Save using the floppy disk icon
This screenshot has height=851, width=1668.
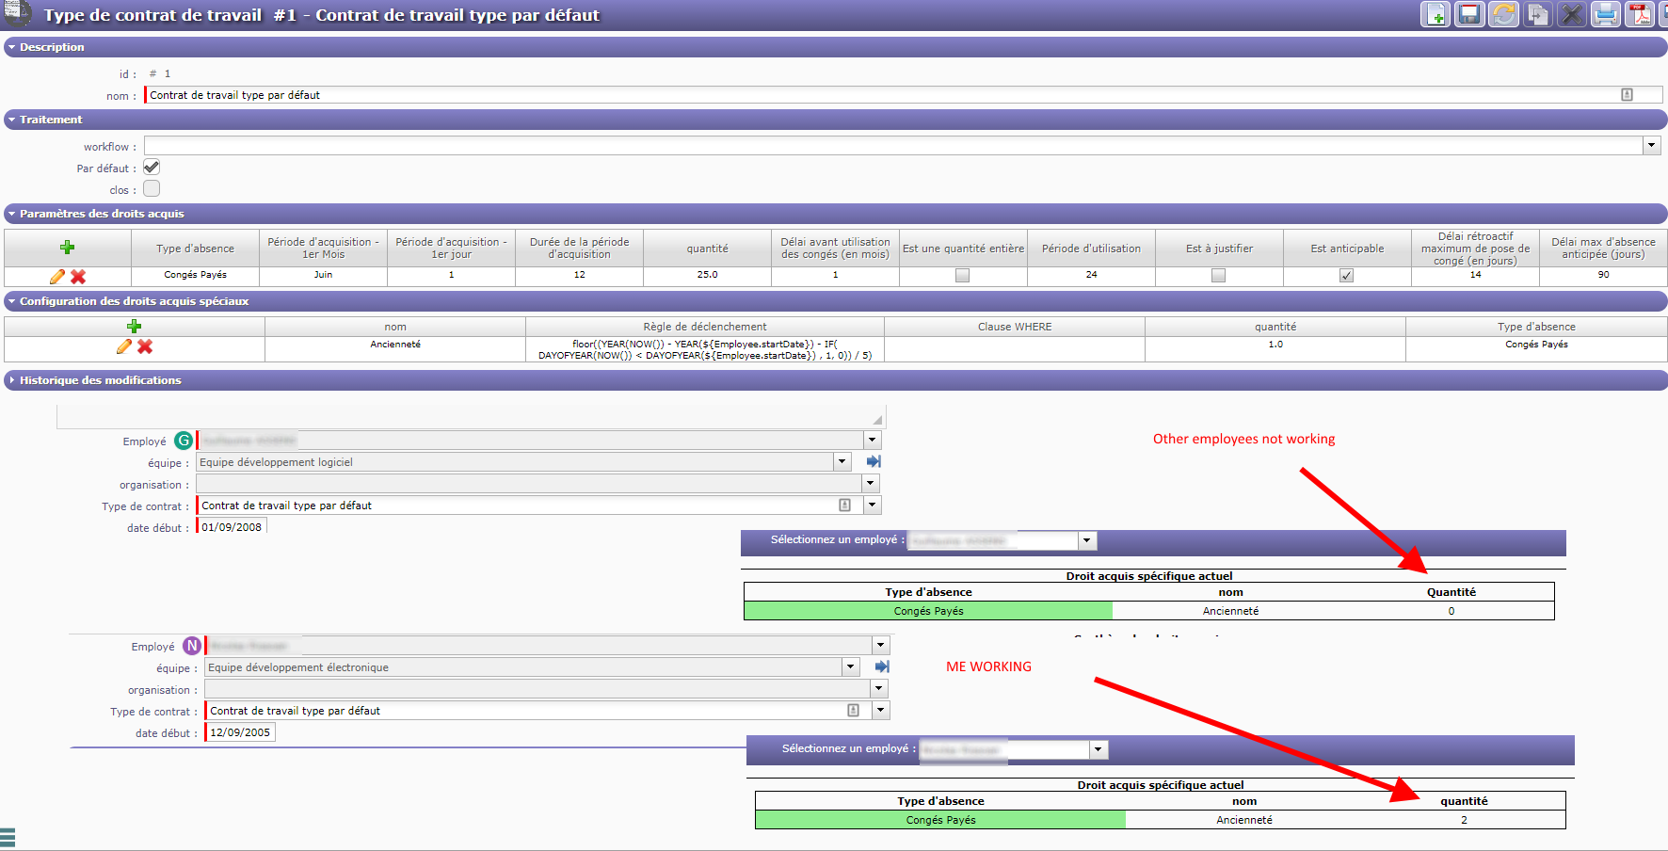point(1469,15)
